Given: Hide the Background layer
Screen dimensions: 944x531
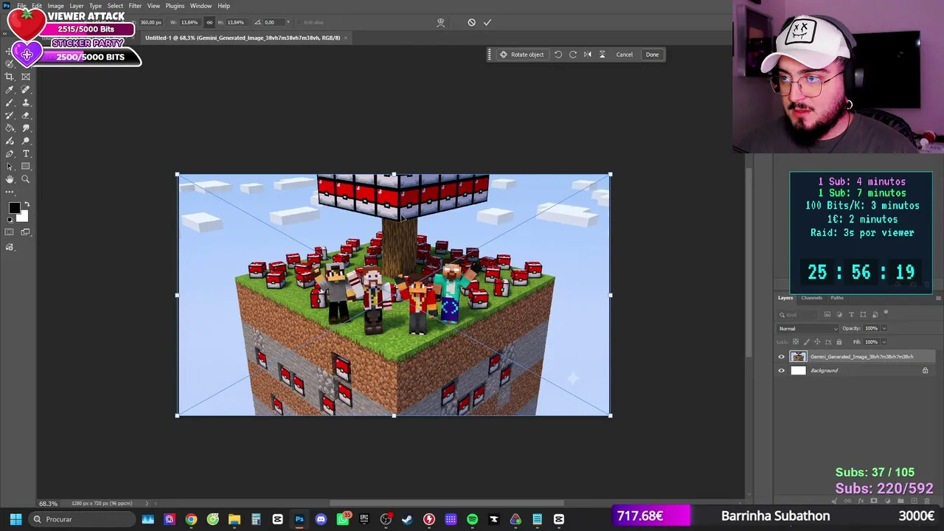Looking at the screenshot, I should pos(782,371).
